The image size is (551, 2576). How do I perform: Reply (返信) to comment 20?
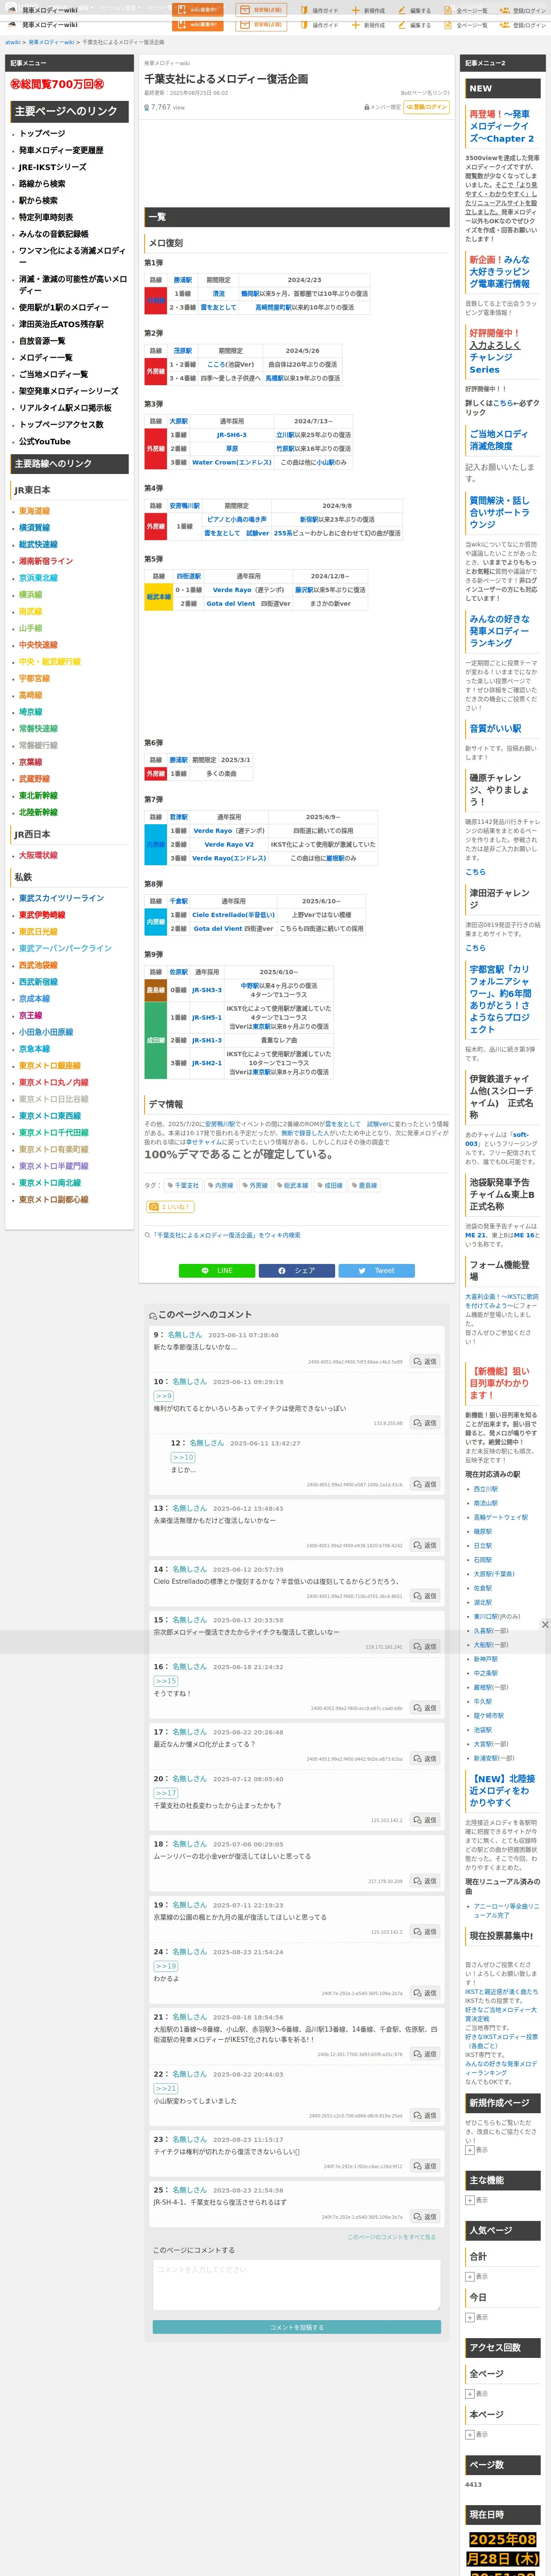[425, 1820]
